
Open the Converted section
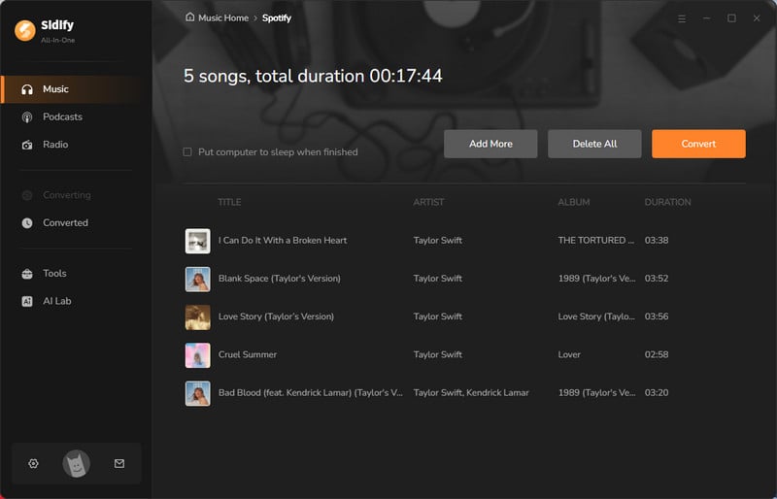75,223
